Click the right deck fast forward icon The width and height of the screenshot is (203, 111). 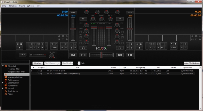point(141,44)
